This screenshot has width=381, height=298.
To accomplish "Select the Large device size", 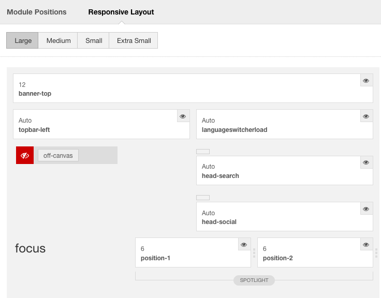I will pyautogui.click(x=22, y=40).
